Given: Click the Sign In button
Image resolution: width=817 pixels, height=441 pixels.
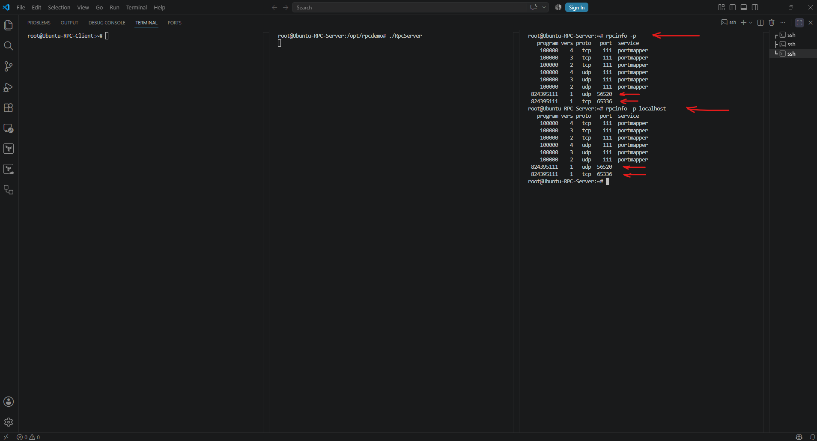Looking at the screenshot, I should click(x=577, y=7).
